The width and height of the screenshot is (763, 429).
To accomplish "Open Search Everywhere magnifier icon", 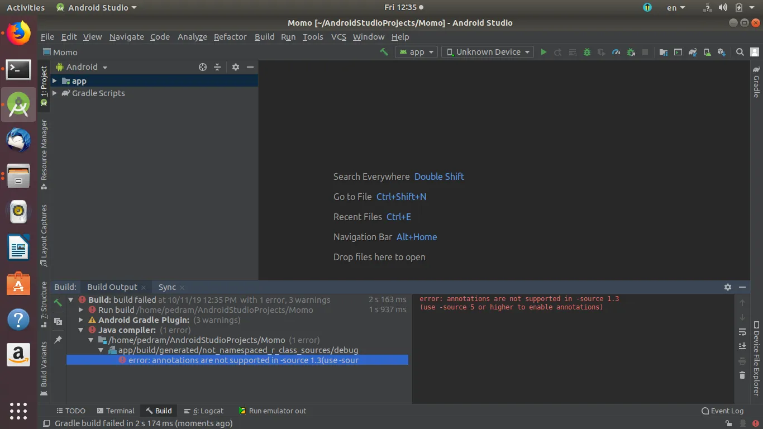I will pos(740,52).
